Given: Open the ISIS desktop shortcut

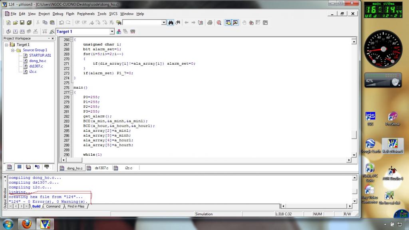Looking at the screenshot, I should pyautogui.click(x=370, y=119).
